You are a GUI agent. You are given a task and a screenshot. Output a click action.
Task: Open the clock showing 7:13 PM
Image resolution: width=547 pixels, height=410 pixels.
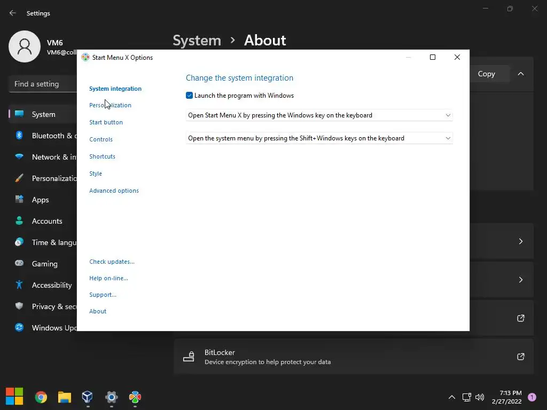(507, 397)
